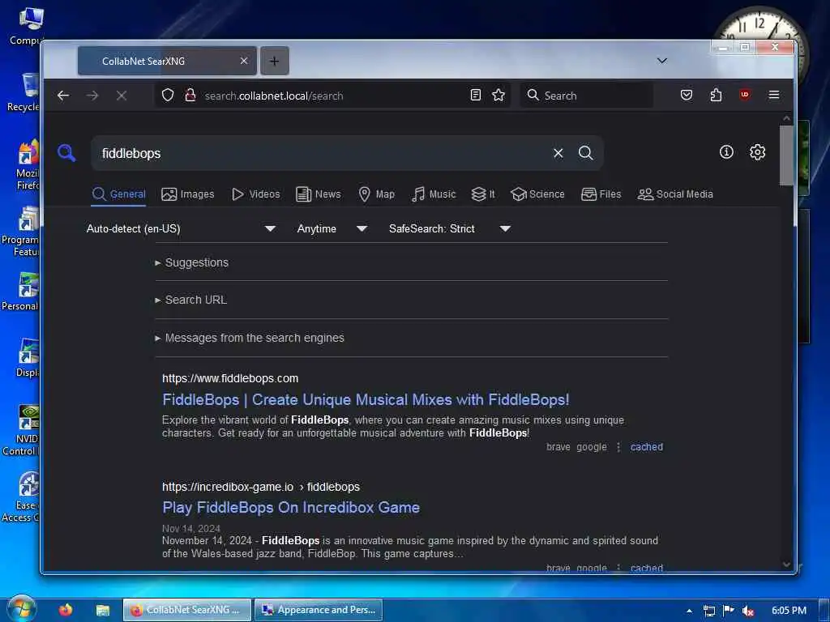
Task: Open FiddleBops Create Unique Musical Mixes result
Action: (366, 400)
